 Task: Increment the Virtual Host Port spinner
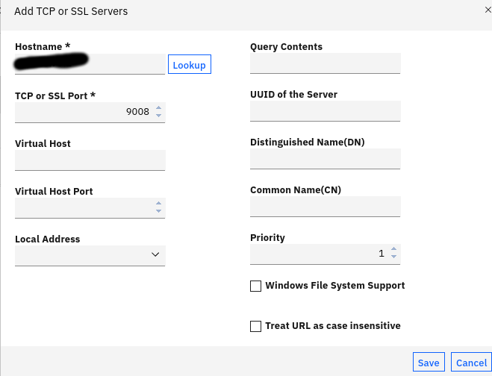[x=158, y=204]
